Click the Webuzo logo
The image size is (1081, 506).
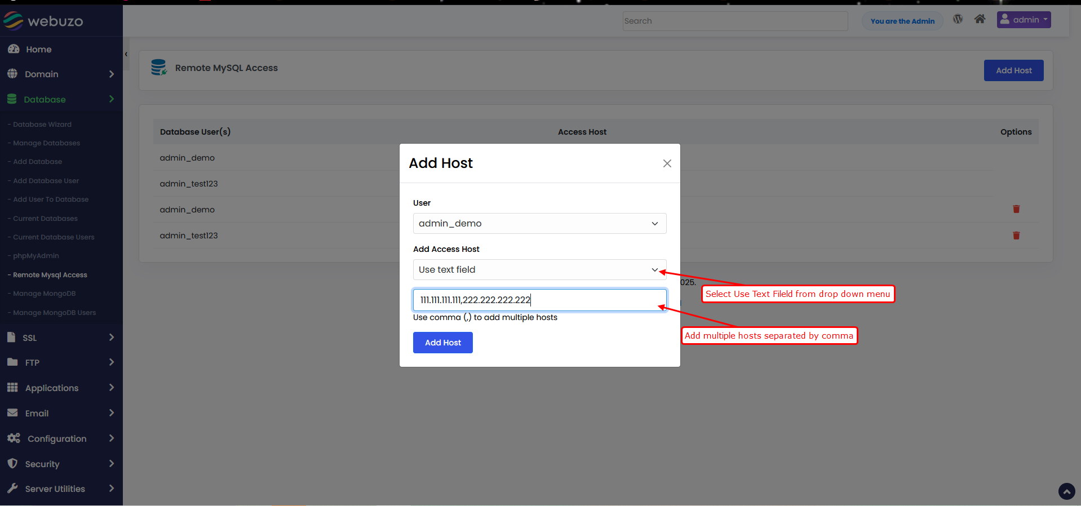tap(43, 21)
